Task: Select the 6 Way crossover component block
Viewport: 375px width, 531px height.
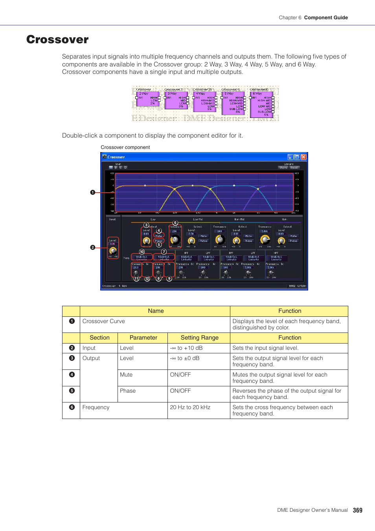Action: point(261,104)
